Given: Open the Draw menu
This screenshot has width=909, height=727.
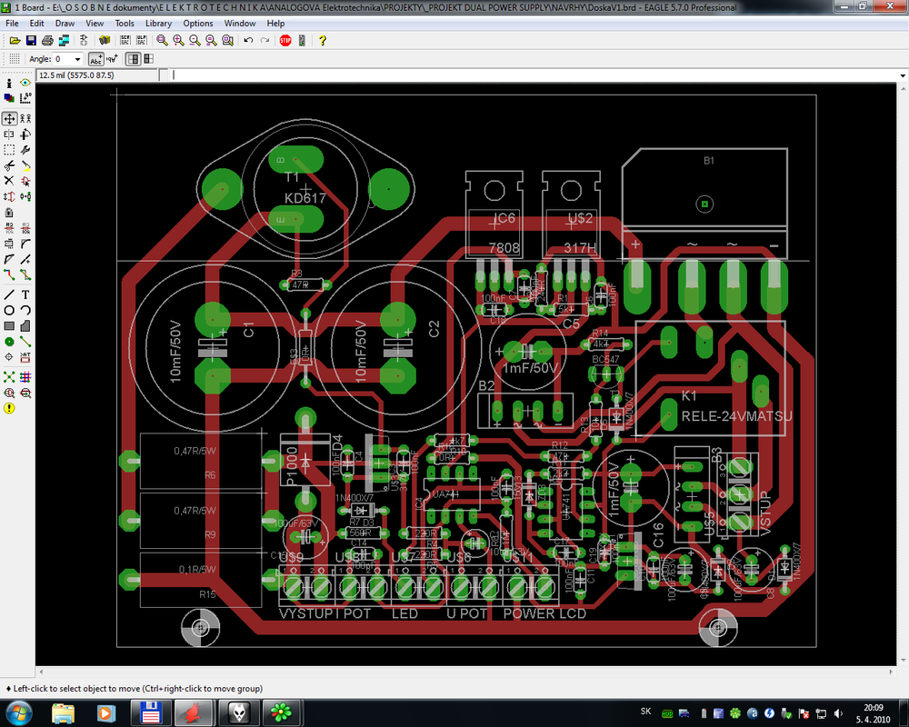Looking at the screenshot, I should [x=65, y=24].
